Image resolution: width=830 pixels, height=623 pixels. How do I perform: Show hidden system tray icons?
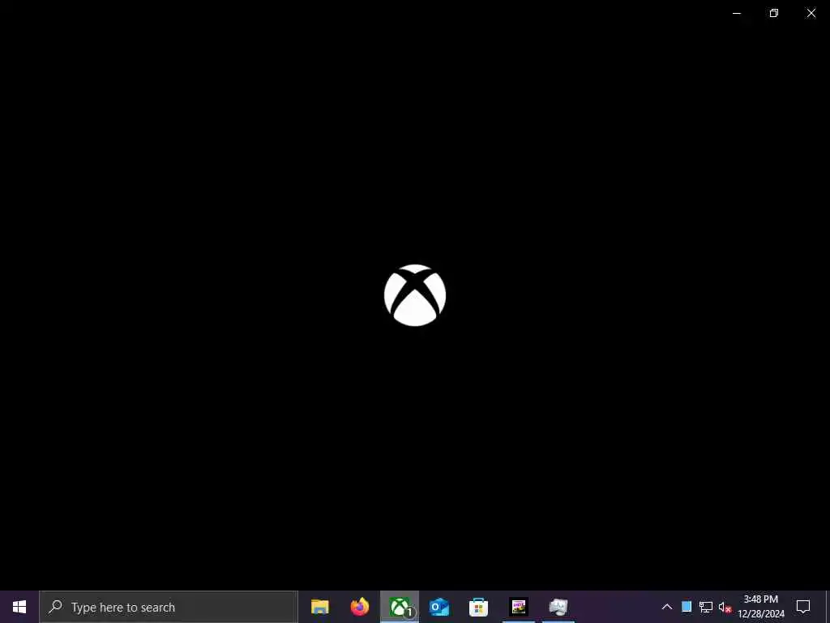coord(667,607)
